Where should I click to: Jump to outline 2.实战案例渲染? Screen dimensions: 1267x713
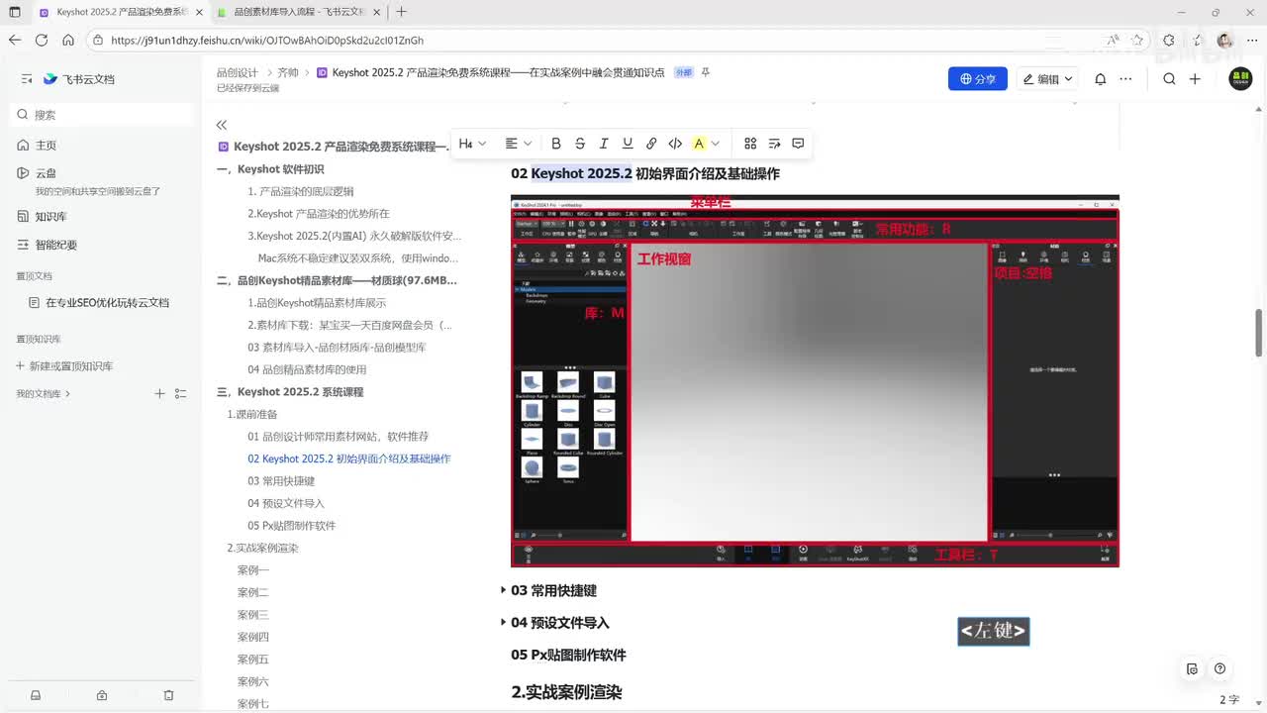coord(262,548)
